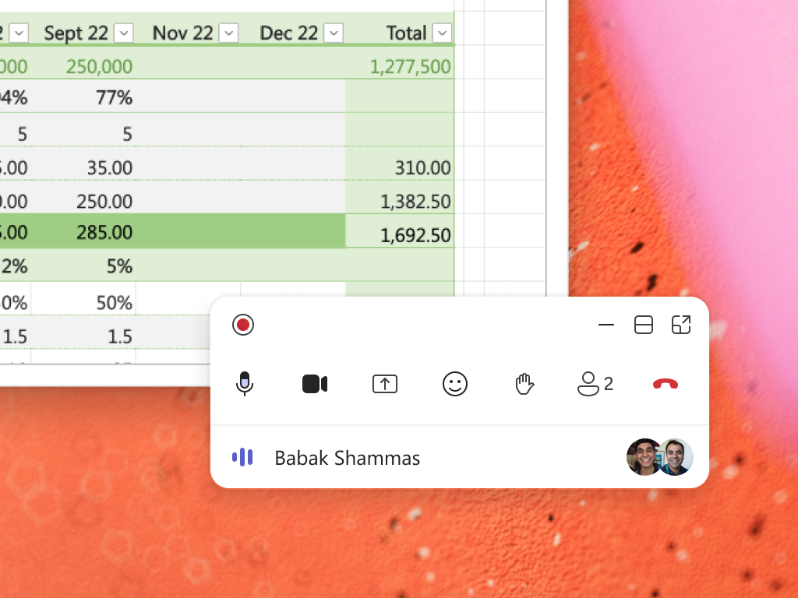Open the Dec 22 filter dropdown
This screenshot has width=798, height=598.
pos(334,33)
